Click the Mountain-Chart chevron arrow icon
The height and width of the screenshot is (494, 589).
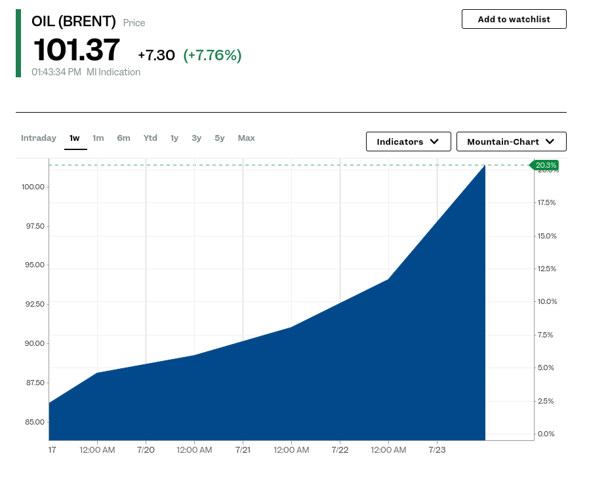550,142
